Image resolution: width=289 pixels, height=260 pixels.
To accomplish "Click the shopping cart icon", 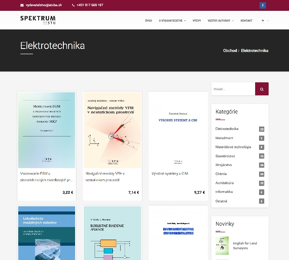I will pyautogui.click(x=263, y=21).
